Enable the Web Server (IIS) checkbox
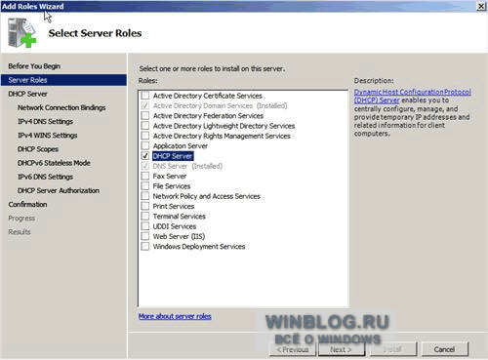The width and height of the screenshot is (488, 360). tap(145, 236)
